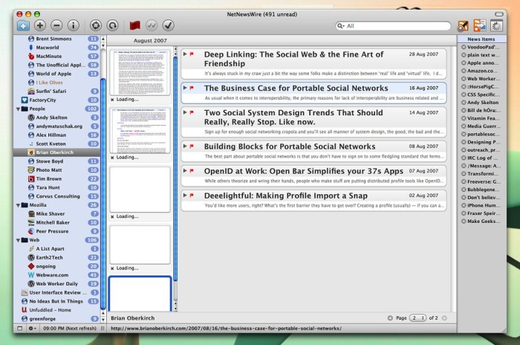Toggle flag on Building Blocks article
Viewport: 520px width, 345px height.
coord(192,146)
